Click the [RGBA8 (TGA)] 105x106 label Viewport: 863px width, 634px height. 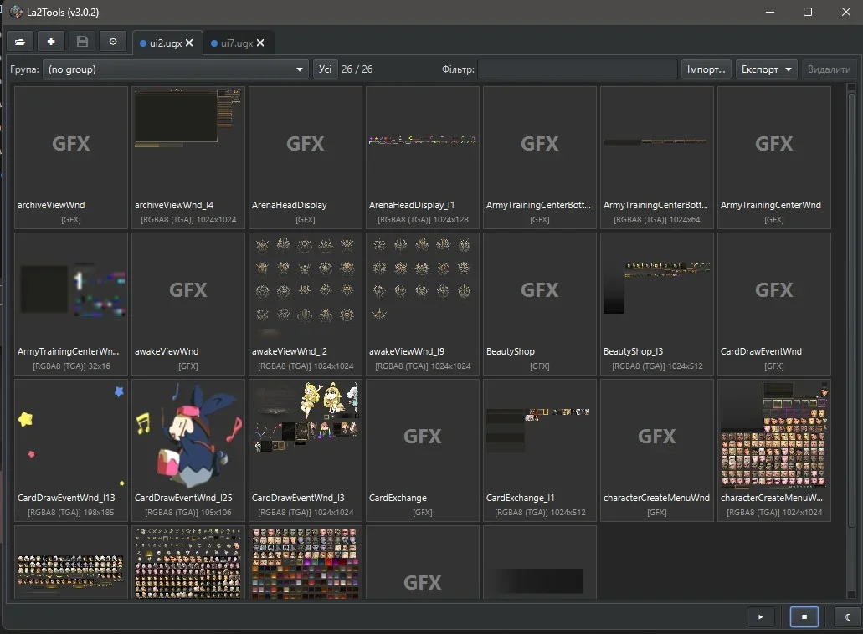(188, 512)
